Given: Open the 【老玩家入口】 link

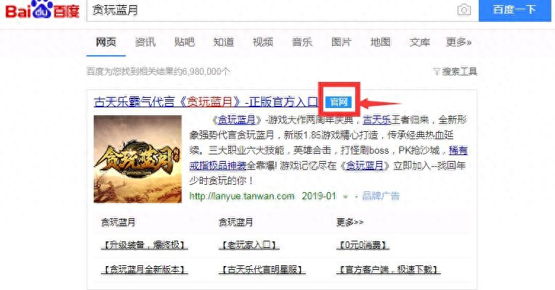Looking at the screenshot, I should click(x=249, y=245).
